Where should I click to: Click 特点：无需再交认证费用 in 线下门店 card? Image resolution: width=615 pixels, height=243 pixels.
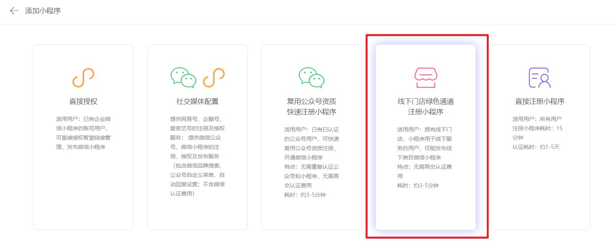point(424,171)
